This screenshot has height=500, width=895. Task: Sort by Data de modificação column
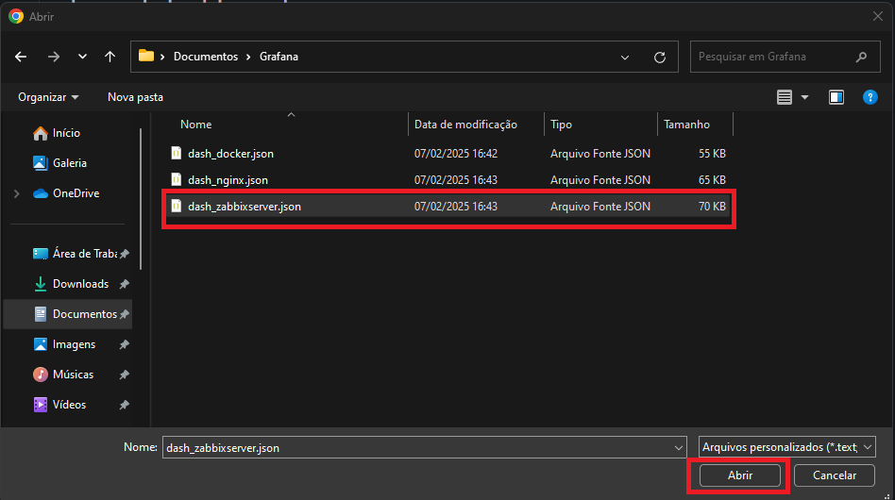point(465,125)
